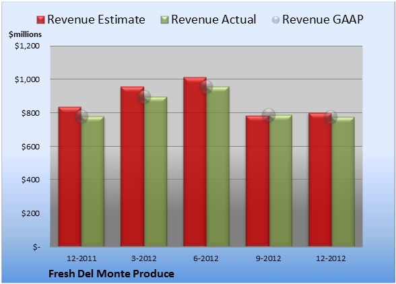
Task: Select the "Revenue GAAP" legend label
Action: [323, 20]
